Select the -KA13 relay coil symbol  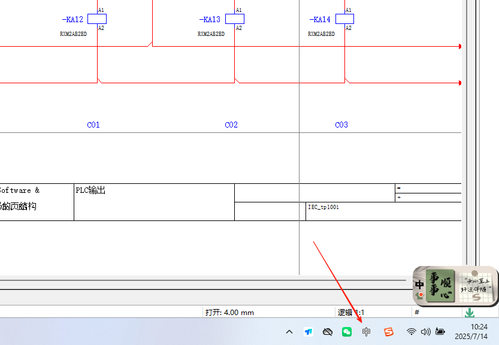[235, 19]
